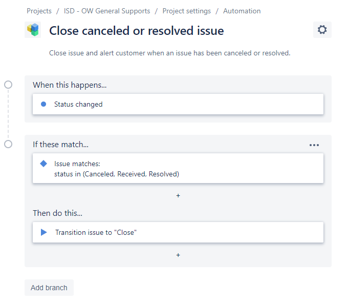Open the Status changed trigger card
The image size is (348, 302).
click(x=178, y=104)
